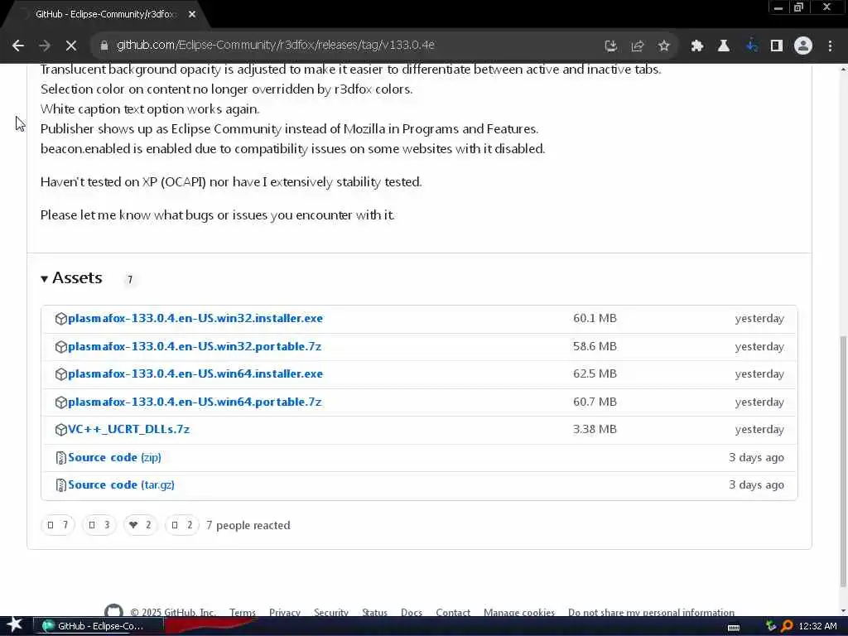Screen dimensions: 848x636
Task: Click package icon beside win32 installer.exe
Action: pyautogui.click(x=61, y=319)
